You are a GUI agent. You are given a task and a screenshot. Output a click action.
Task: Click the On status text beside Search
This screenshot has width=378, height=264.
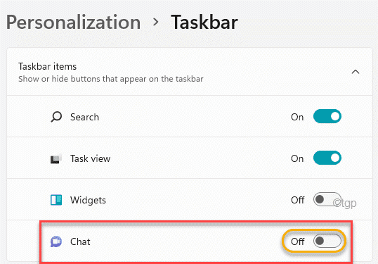297,117
